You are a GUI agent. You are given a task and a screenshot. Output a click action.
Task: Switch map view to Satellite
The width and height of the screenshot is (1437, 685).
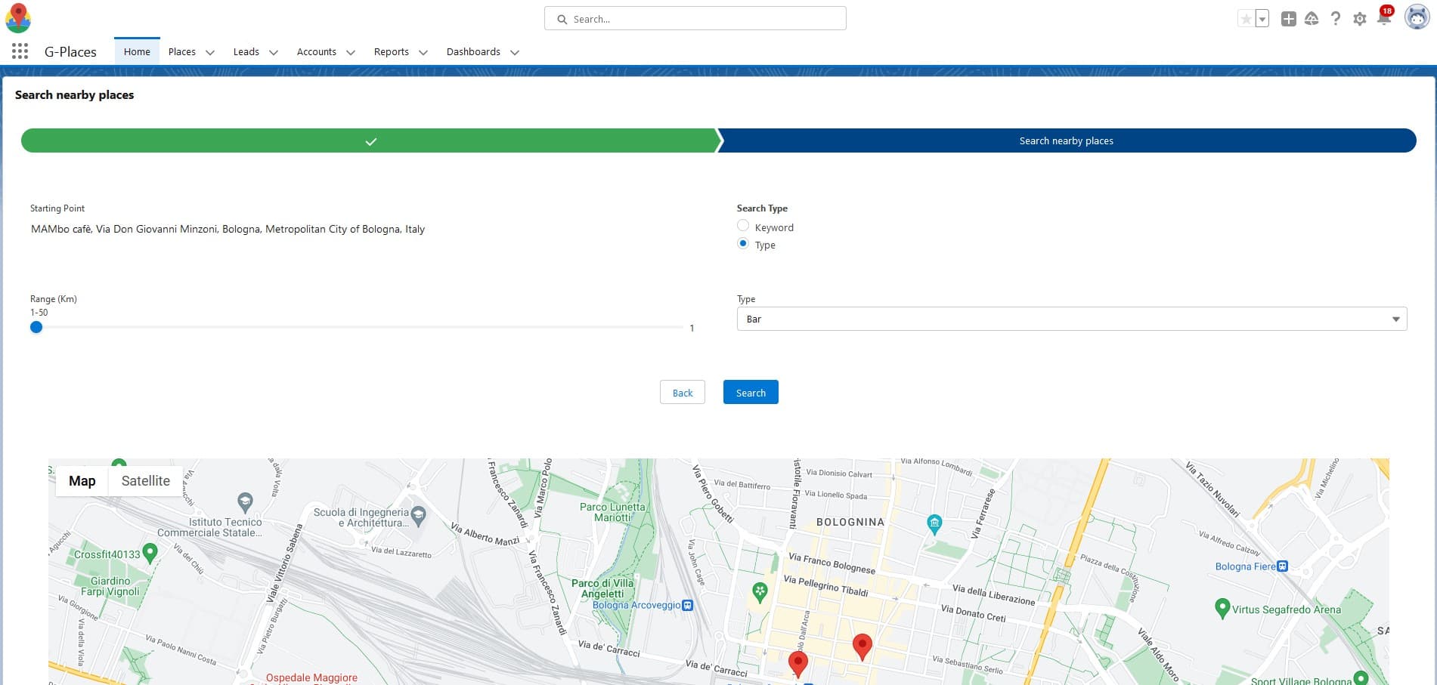coord(146,481)
